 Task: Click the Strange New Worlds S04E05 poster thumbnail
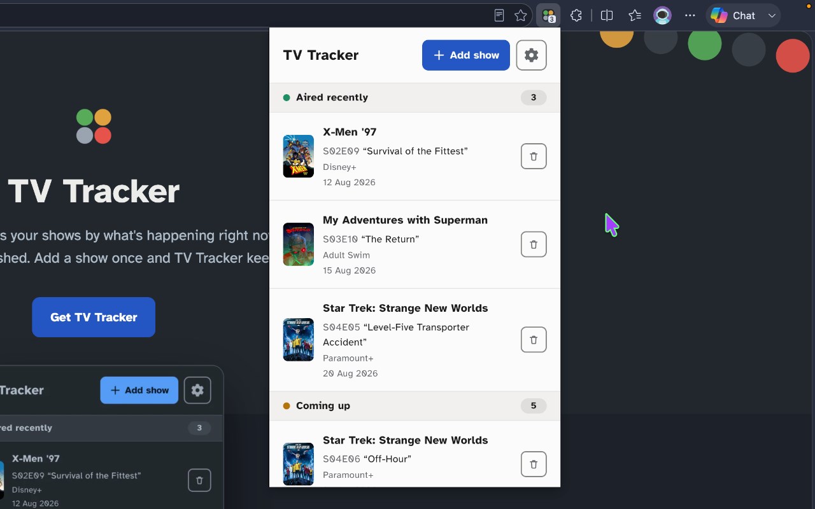[299, 340]
